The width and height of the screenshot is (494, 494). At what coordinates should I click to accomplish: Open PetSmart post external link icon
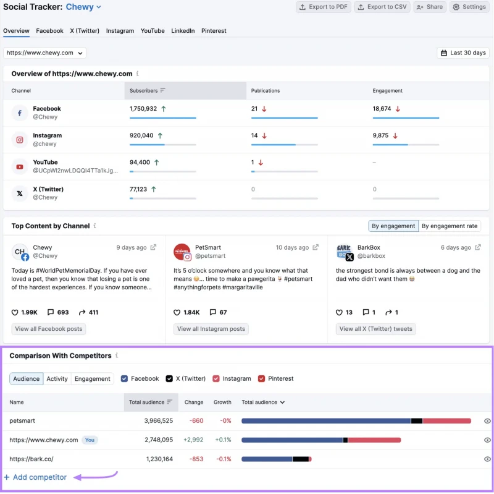point(316,247)
